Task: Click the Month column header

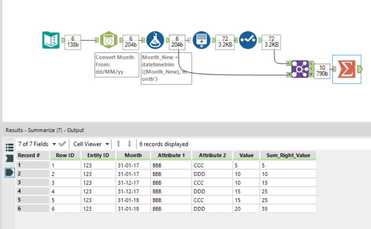Action: pyautogui.click(x=133, y=155)
